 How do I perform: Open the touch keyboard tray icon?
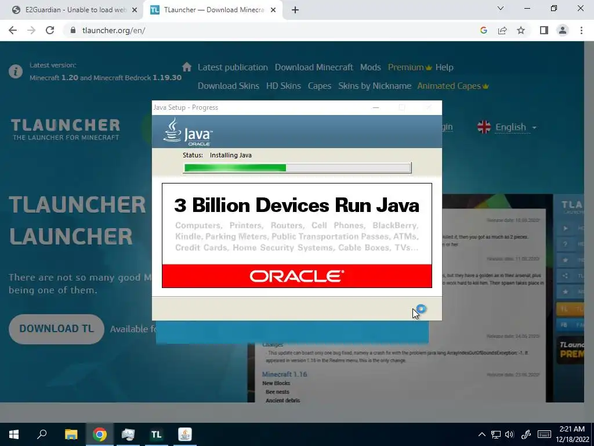coord(544,434)
